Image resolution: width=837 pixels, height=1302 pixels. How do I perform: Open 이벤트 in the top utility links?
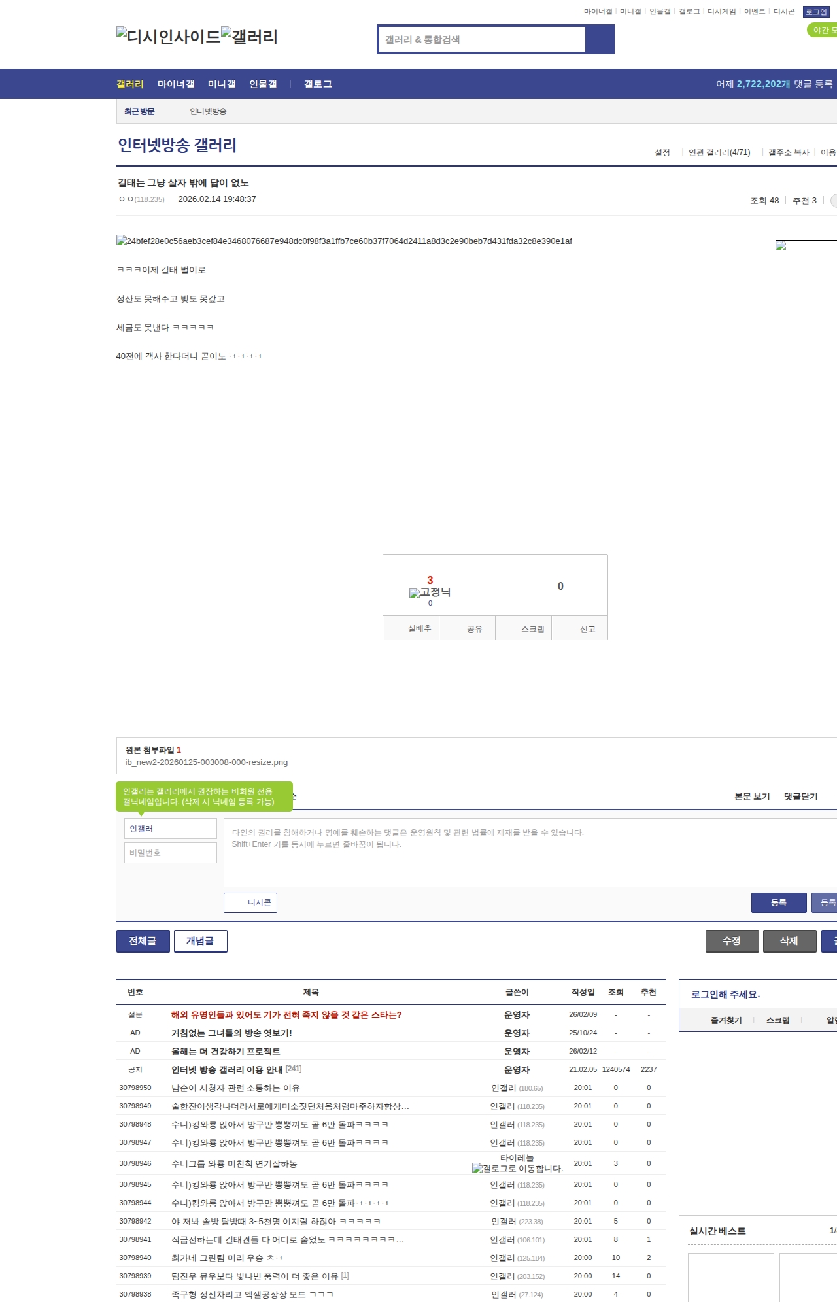[x=755, y=12]
